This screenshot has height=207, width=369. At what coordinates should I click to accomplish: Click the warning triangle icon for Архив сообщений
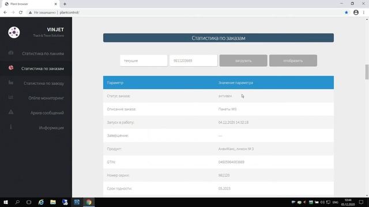click(x=11, y=112)
